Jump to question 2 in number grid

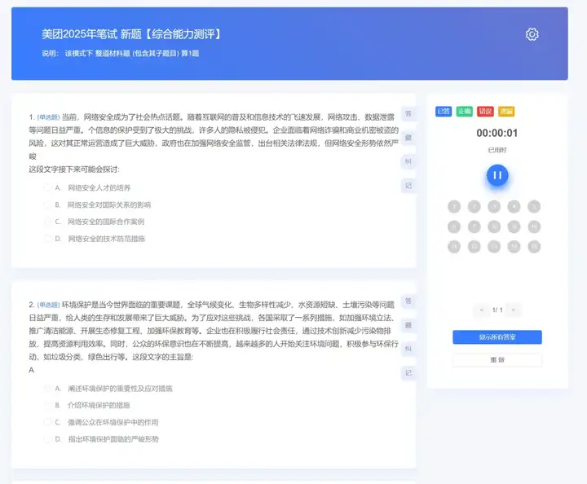(x=474, y=206)
